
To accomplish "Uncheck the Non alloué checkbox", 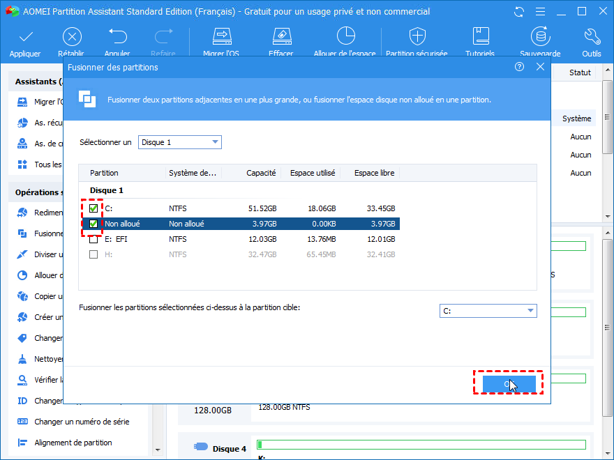I will [x=93, y=224].
